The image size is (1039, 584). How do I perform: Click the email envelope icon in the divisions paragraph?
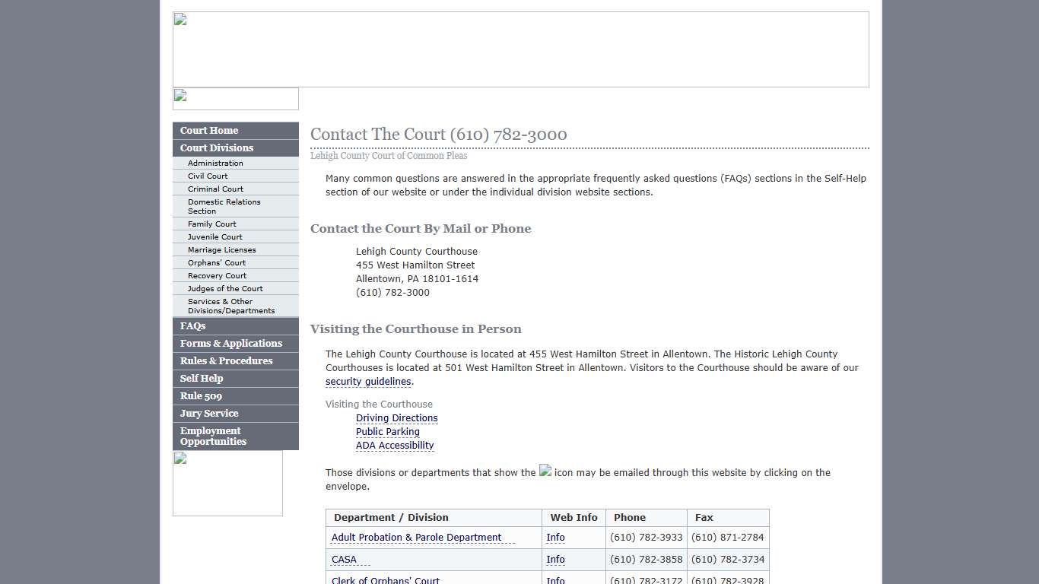pyautogui.click(x=545, y=471)
